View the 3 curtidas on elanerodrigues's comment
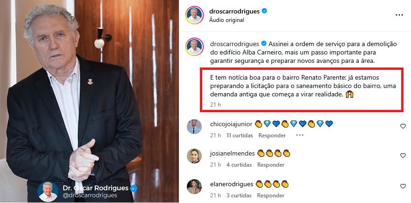The image size is (411, 203). pyautogui.click(x=239, y=196)
